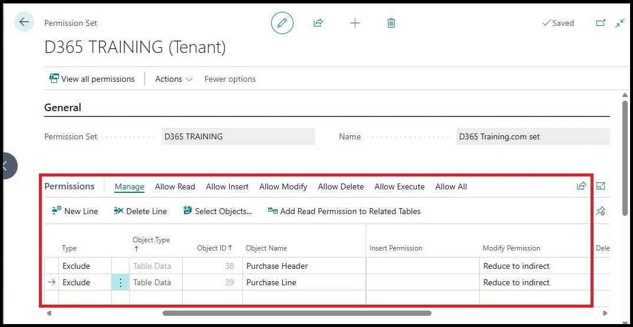Screen dimensions: 633x327
Task: Click Insert Permission cell for Purchase Line
Action: pos(423,282)
